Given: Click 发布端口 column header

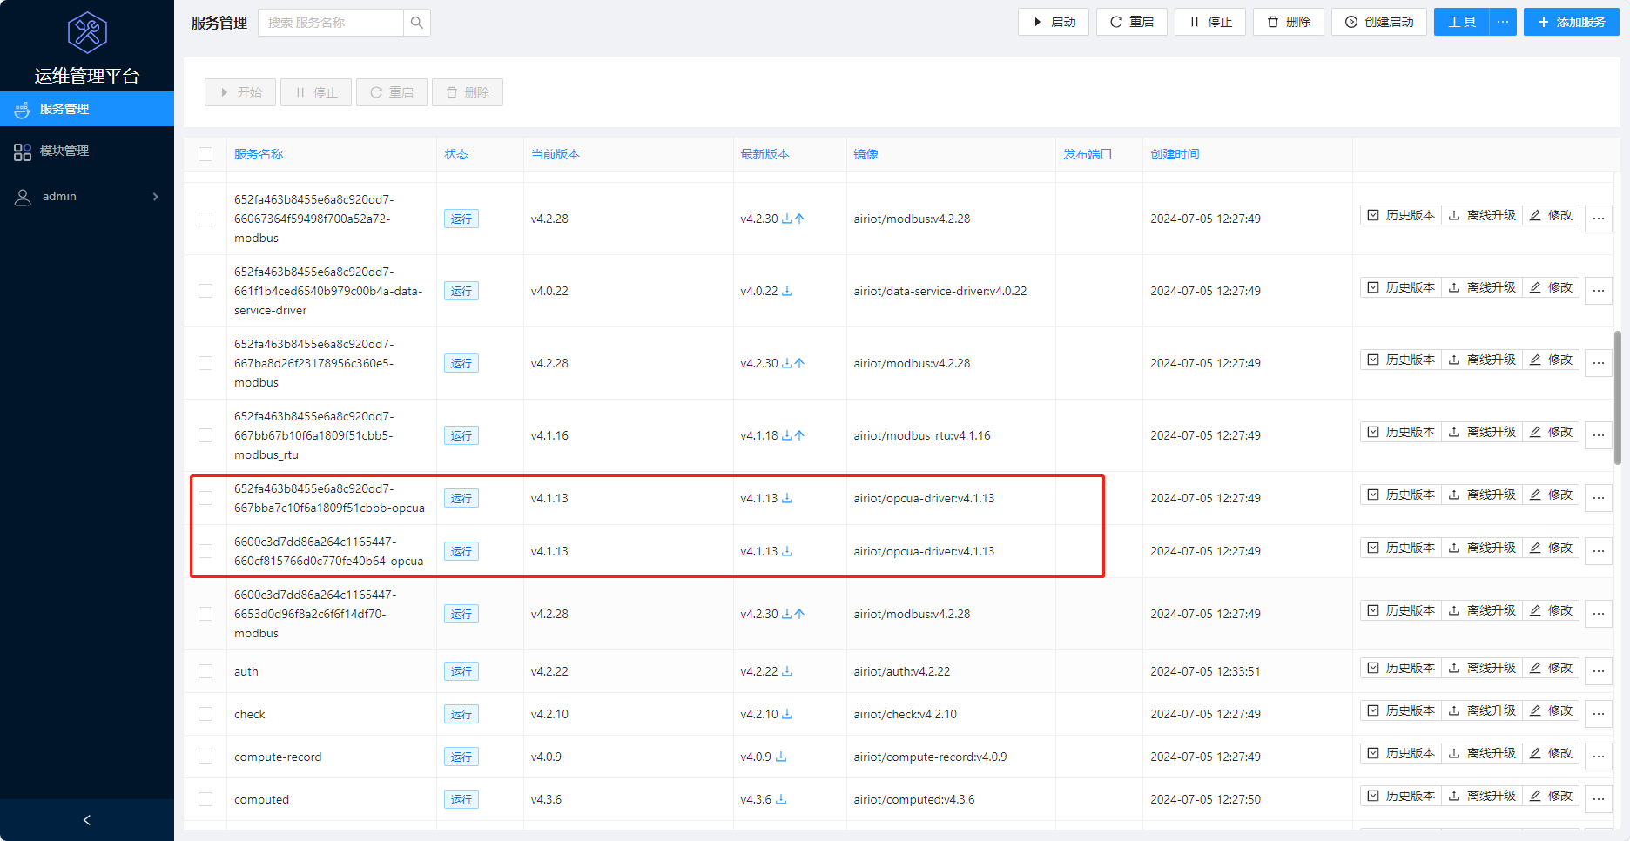Looking at the screenshot, I should tap(1088, 154).
